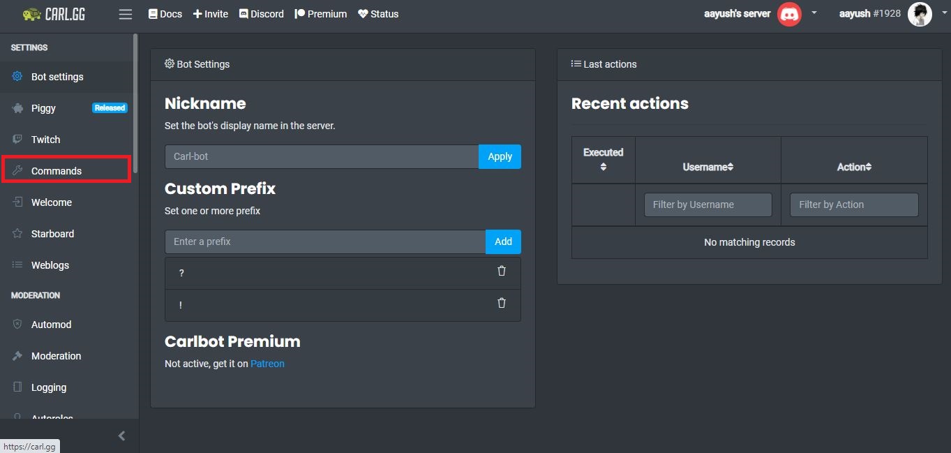Open the Docs page from the top bar
This screenshot has height=453, width=951.
tap(165, 13)
